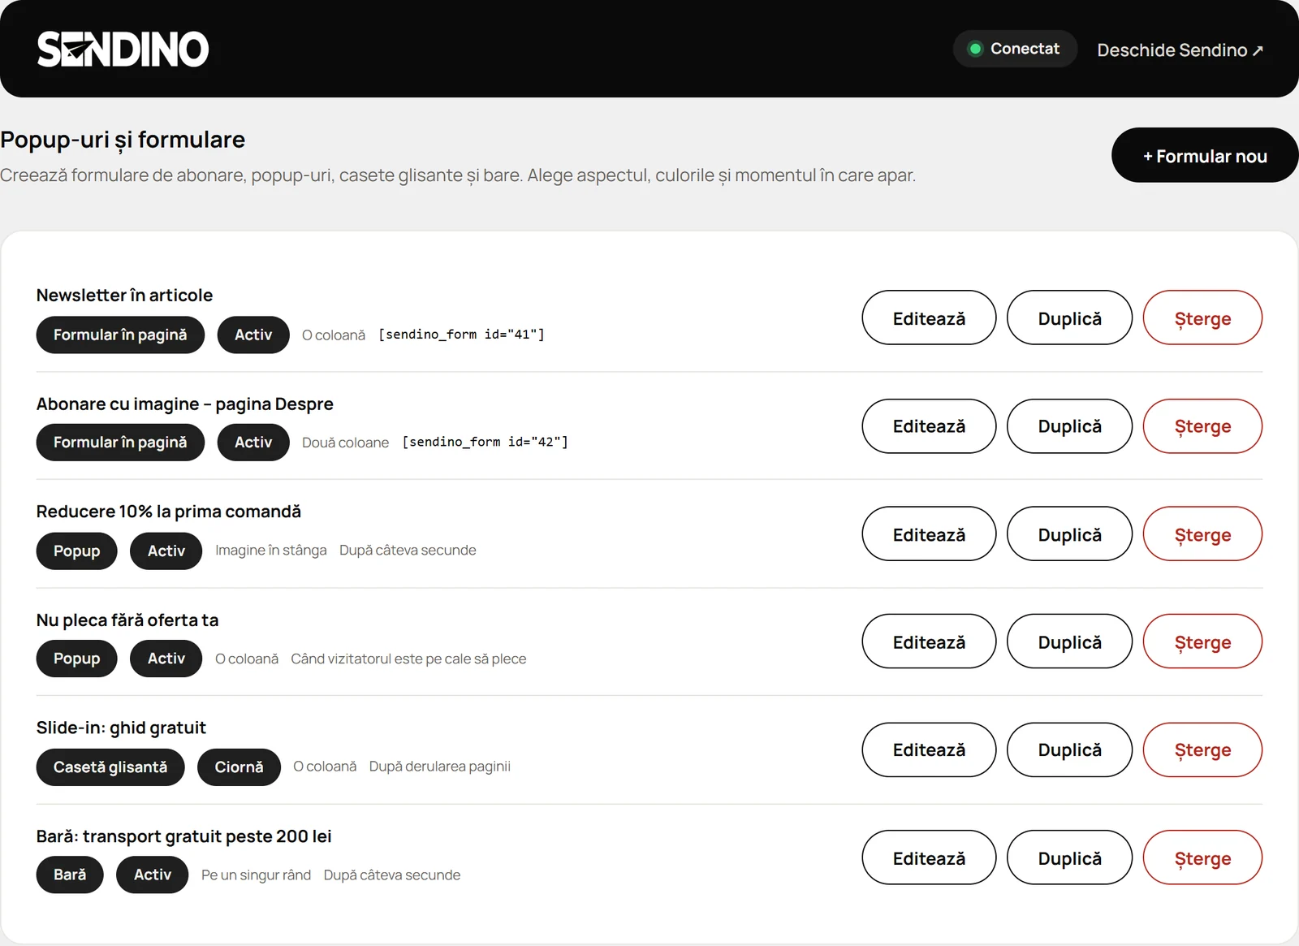Click the Reducere 10% la prima comandă title

[168, 512]
